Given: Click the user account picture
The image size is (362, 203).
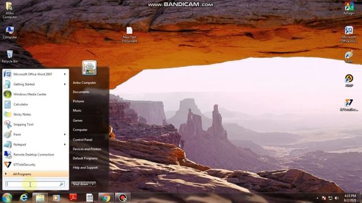Looking at the screenshot, I should click(89, 68).
